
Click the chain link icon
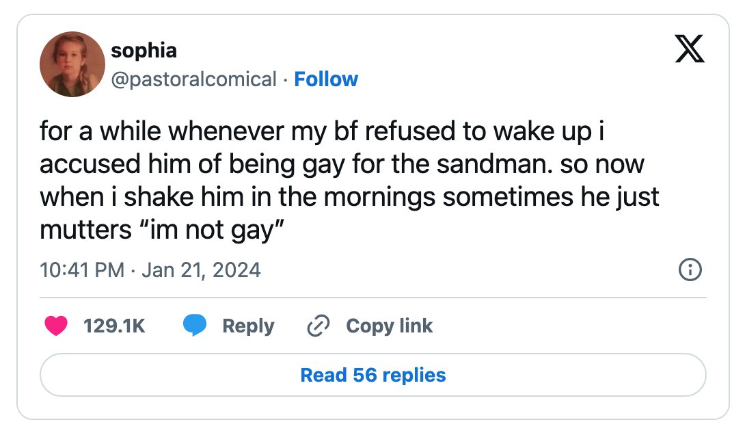[318, 326]
